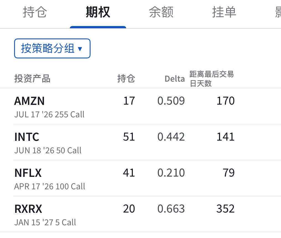
Task: Click NFLX's position quantity 41
Action: pos(129,173)
